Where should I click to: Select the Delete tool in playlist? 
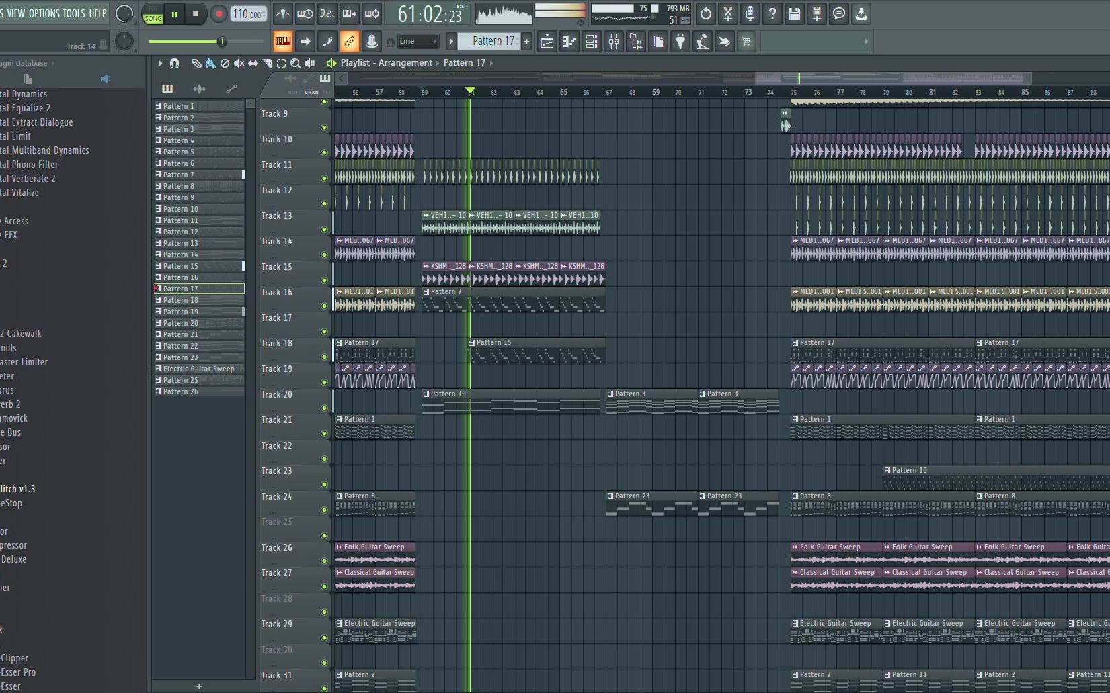(225, 63)
